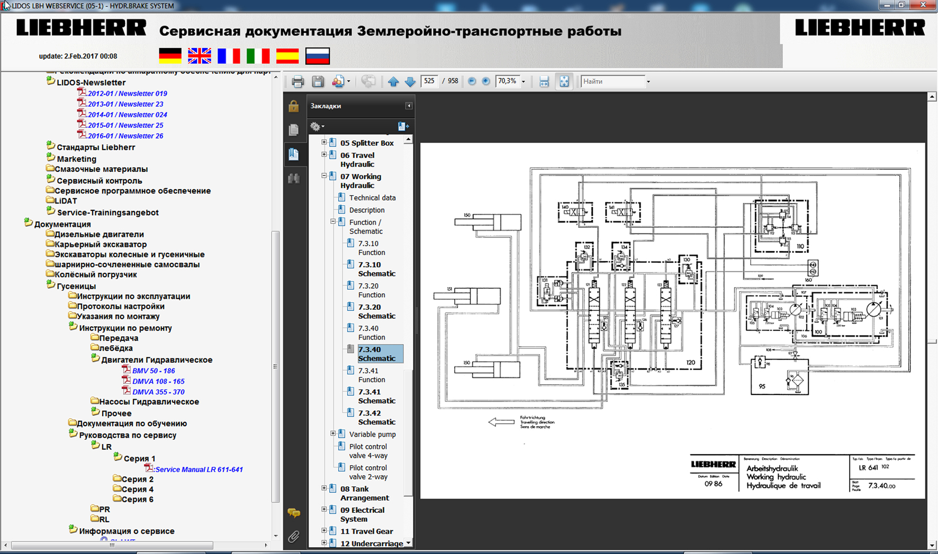Viewport: 938px width, 554px height.
Task: Open the binoculars search panel icon
Action: pos(294,179)
